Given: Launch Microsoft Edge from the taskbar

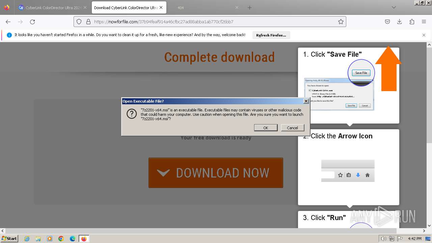Looking at the screenshot, I should (72, 239).
